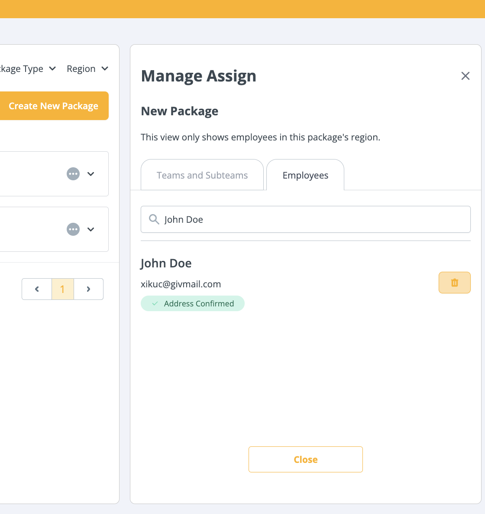
Task: Select the Employees tab
Action: (305, 176)
